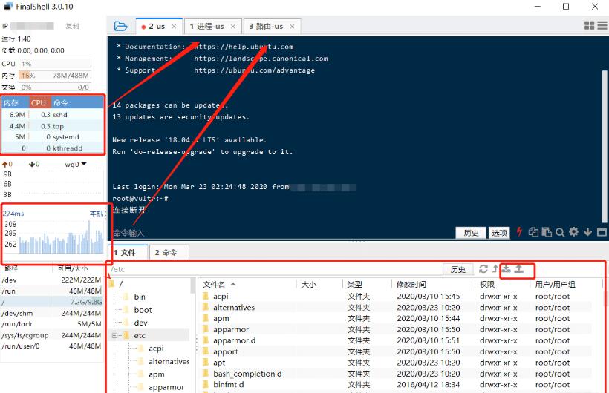This screenshot has width=609, height=393.
Task: Collapse the etc folder in tree
Action: pyautogui.click(x=115, y=336)
